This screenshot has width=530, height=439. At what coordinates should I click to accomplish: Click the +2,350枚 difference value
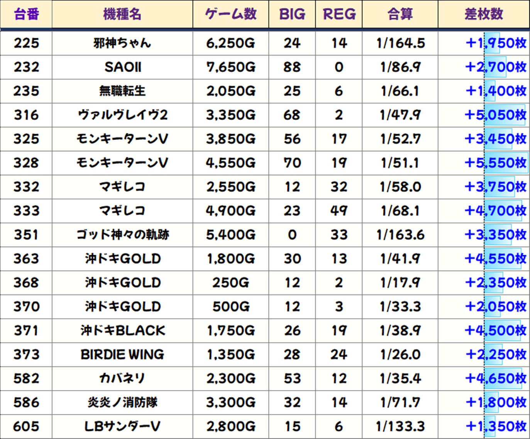click(496, 283)
